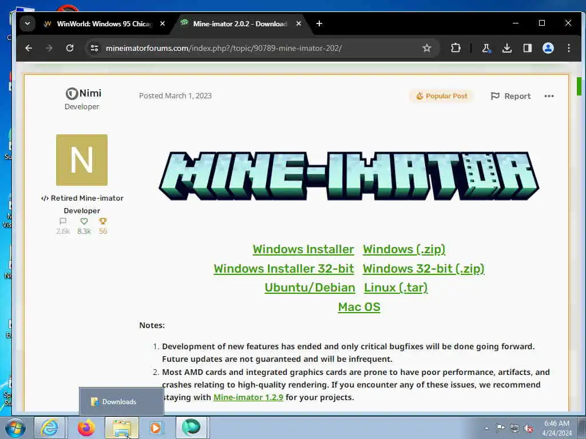586x439 pixels.
Task: Open the Nimi user profile link
Action: 90,93
